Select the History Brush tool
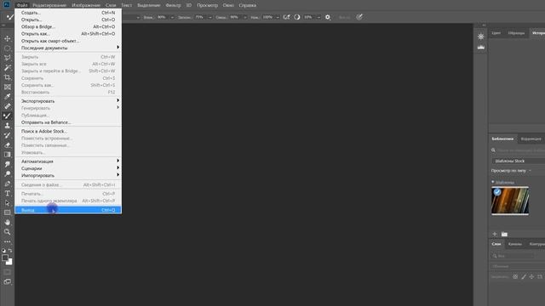The image size is (545, 306). coord(8,136)
